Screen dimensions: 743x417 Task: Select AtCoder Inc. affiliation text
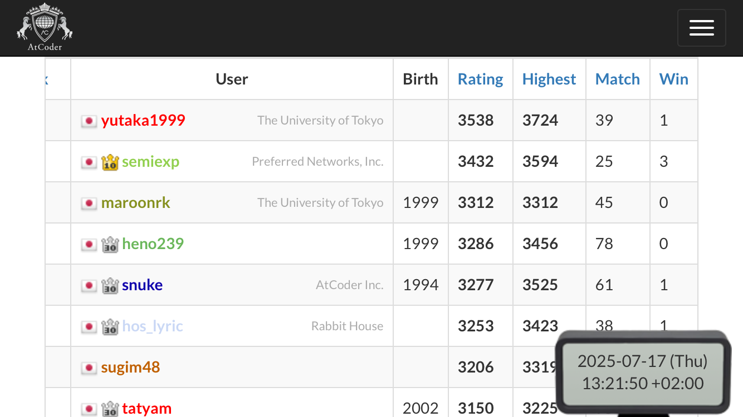(x=350, y=285)
